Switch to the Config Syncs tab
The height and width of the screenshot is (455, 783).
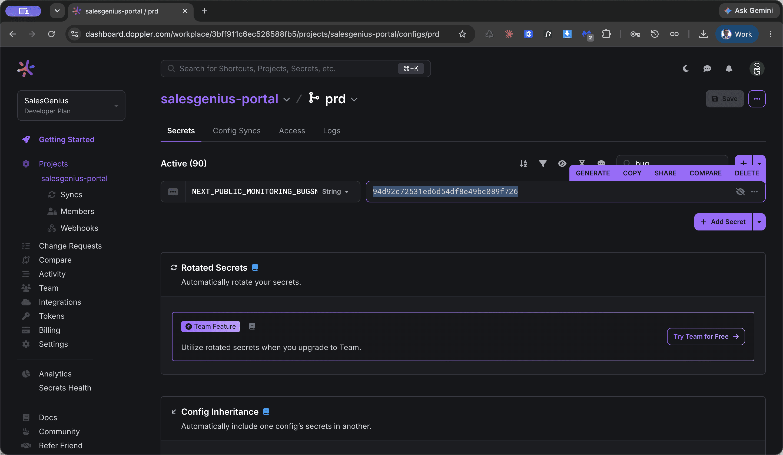click(237, 131)
